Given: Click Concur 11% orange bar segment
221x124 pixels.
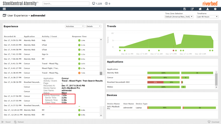Looking at the screenshot, I should 149,77.
